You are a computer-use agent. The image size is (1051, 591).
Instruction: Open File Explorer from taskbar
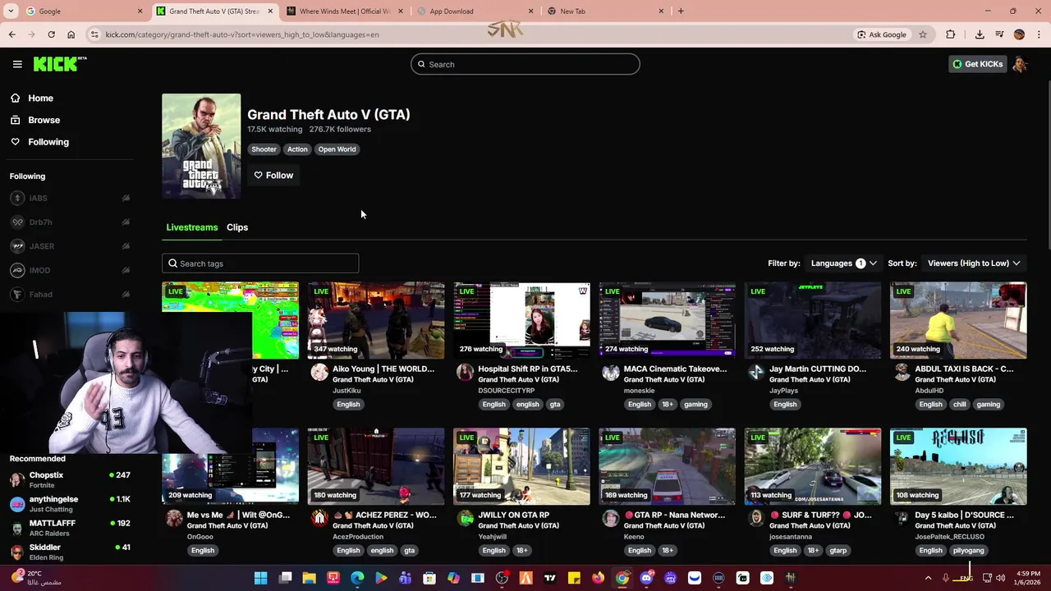pos(309,579)
